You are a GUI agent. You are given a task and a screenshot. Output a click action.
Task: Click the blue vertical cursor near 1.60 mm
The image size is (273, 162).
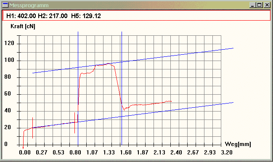(122, 87)
